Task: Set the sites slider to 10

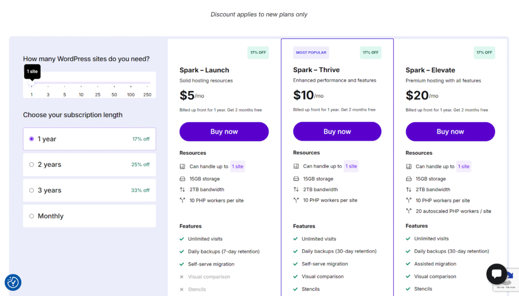Action: 81,86
